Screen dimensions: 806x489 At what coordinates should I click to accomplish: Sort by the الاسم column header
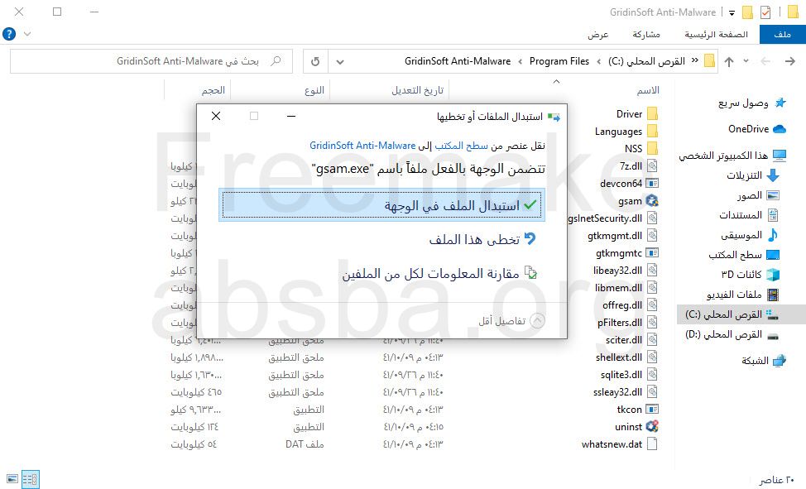pyautogui.click(x=648, y=90)
